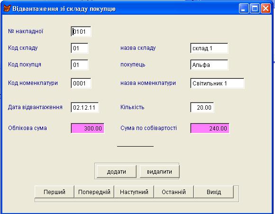Click the назва номенклатури label
275x214 pixels.
[x=148, y=83]
